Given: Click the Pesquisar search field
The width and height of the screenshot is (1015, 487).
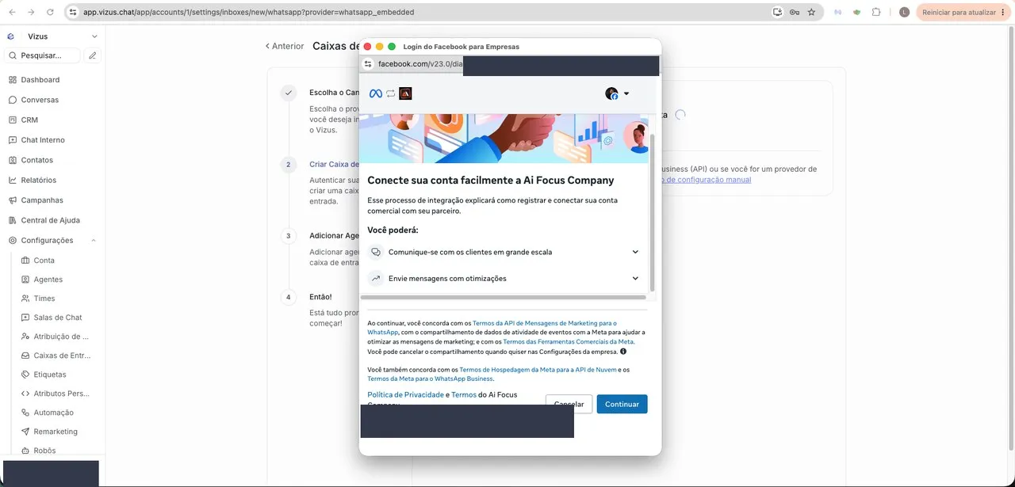Looking at the screenshot, I should [x=43, y=55].
